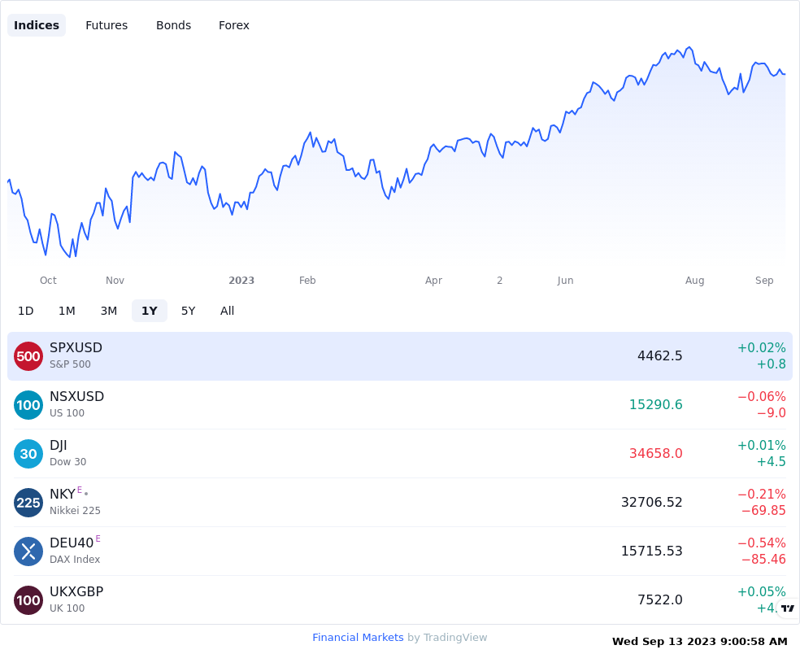Click the Aug label on the time axis
This screenshot has height=667, width=800.
[x=694, y=280]
